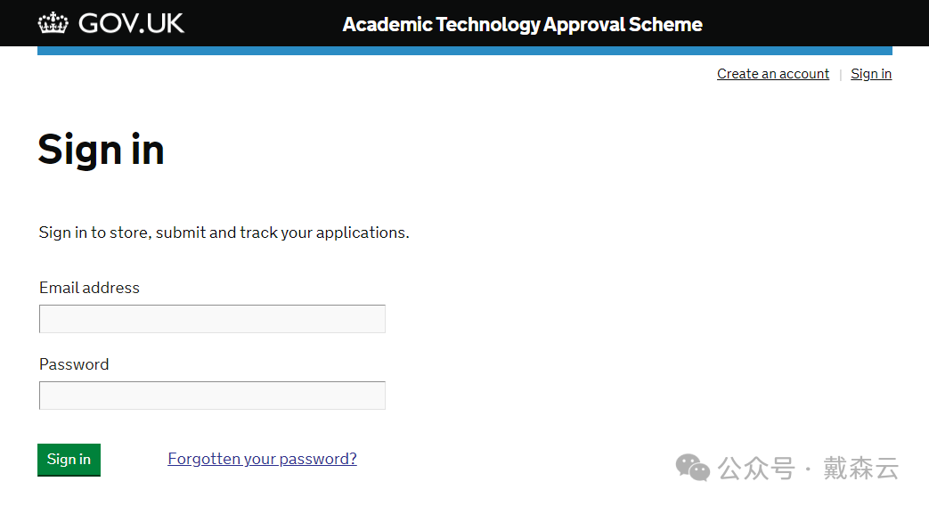The width and height of the screenshot is (929, 506).
Task: Click the blue bar beneath the header
Action: pos(464,51)
